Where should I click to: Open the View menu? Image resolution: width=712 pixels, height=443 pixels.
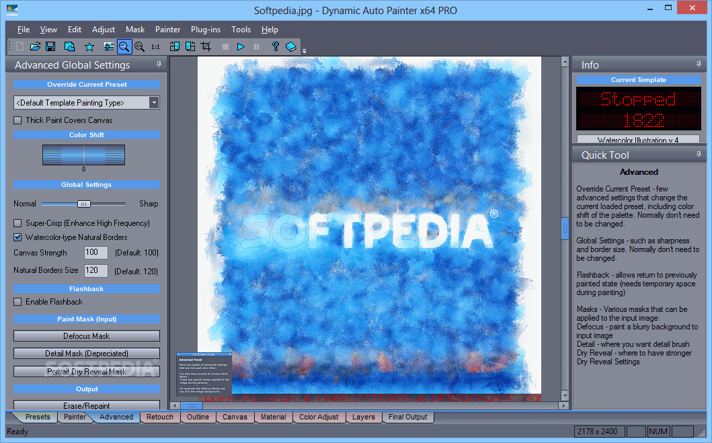click(x=48, y=30)
